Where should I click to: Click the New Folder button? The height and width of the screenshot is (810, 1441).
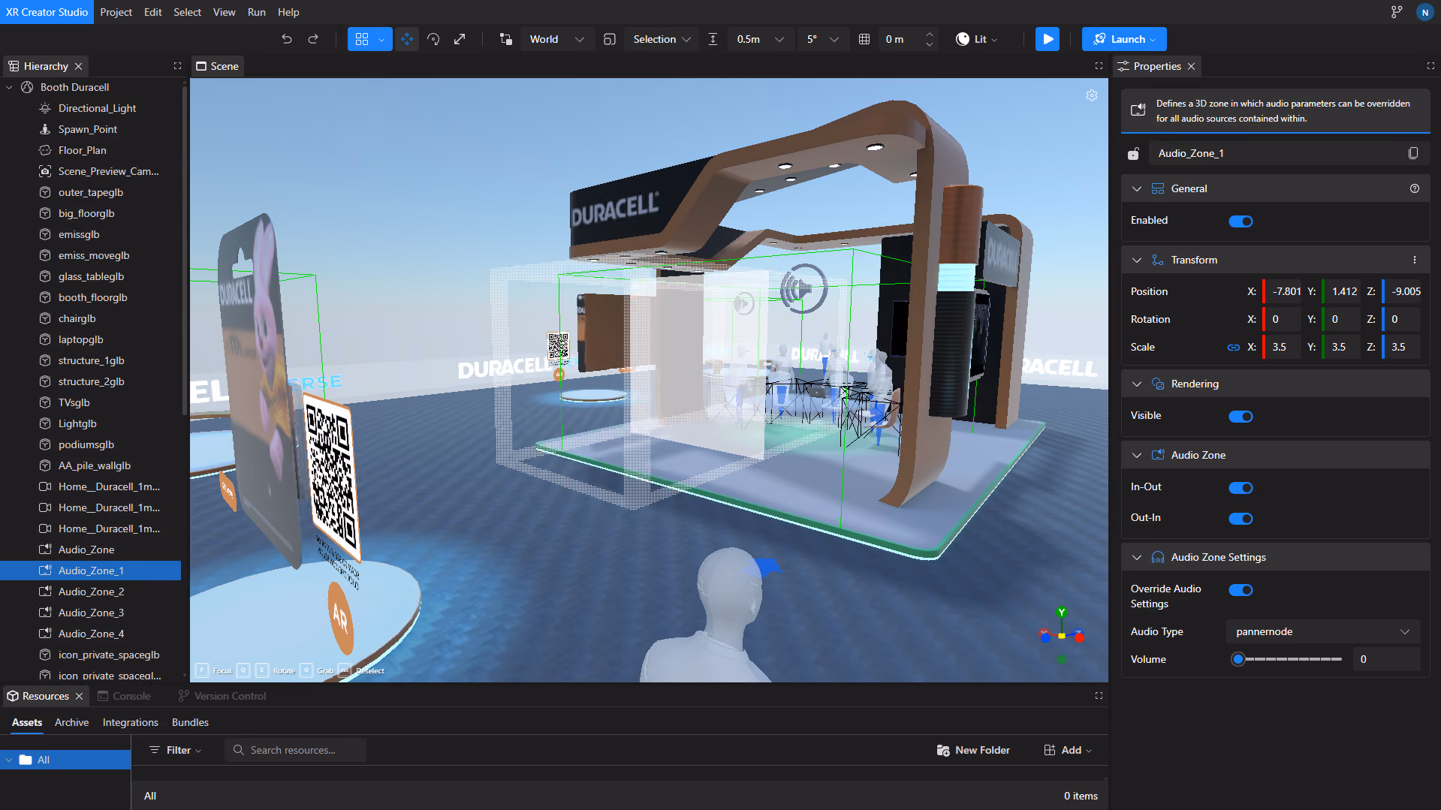tap(973, 750)
